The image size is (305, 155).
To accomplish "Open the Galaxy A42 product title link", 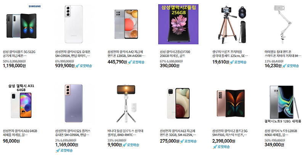I will (x=126, y=54).
